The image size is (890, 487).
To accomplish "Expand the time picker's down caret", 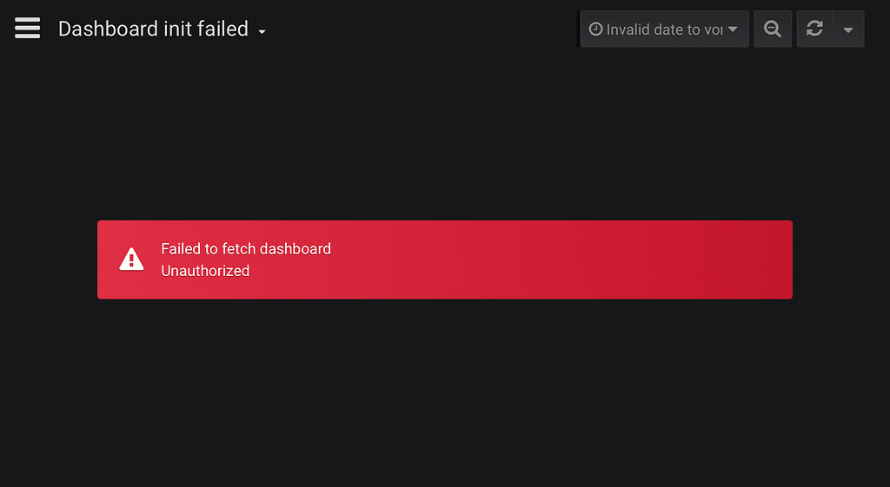I will [733, 30].
